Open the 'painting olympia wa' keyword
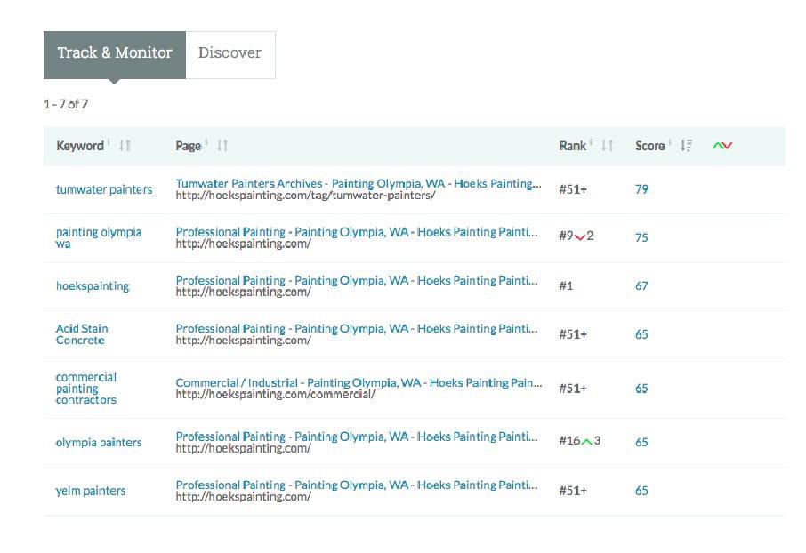Viewport: 806px width, 553px height. (x=98, y=237)
